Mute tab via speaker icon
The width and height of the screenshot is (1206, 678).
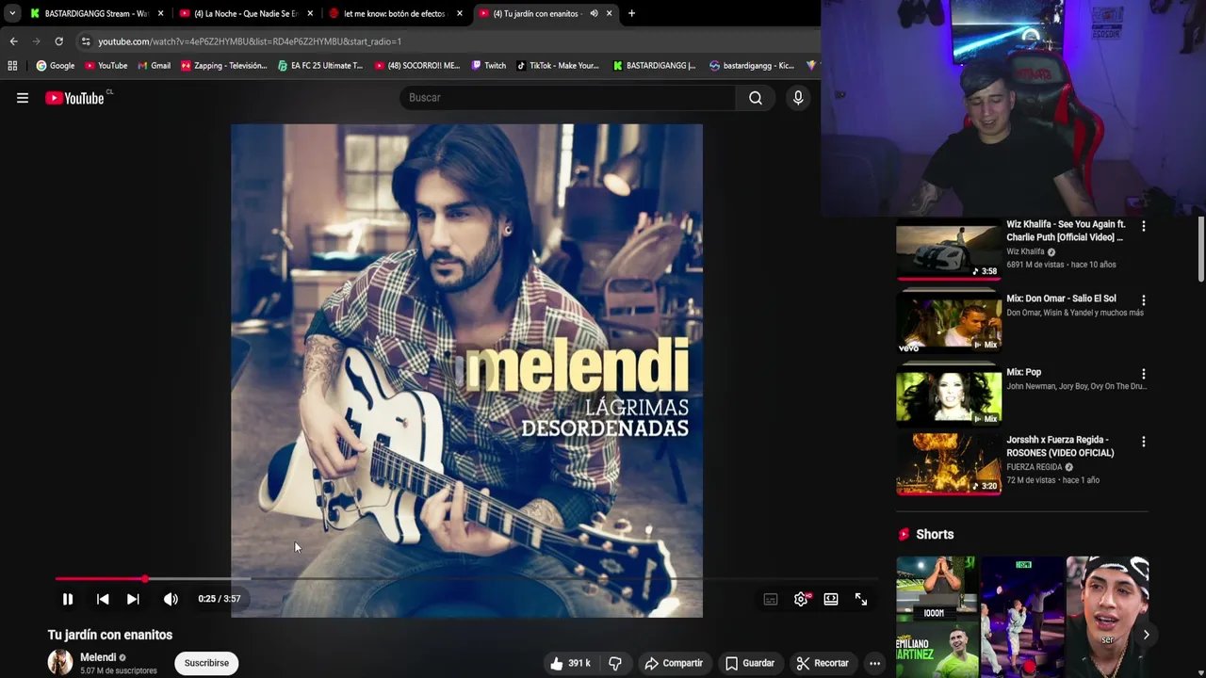(594, 13)
